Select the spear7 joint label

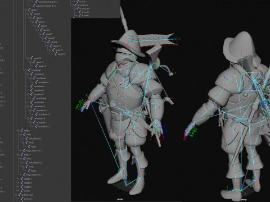coord(49,34)
